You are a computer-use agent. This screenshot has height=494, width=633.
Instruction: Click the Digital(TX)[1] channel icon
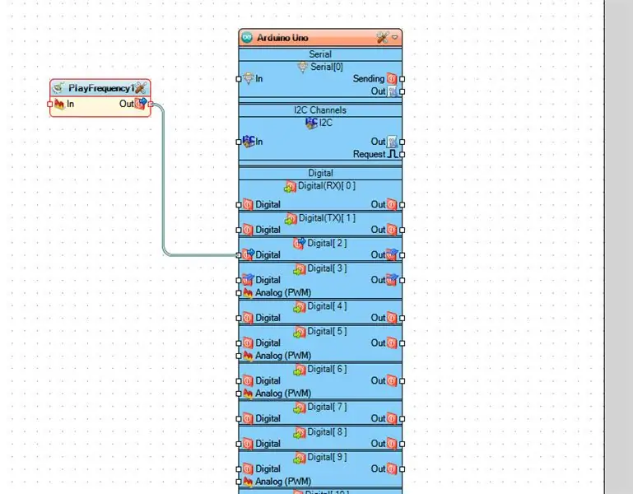click(x=291, y=219)
